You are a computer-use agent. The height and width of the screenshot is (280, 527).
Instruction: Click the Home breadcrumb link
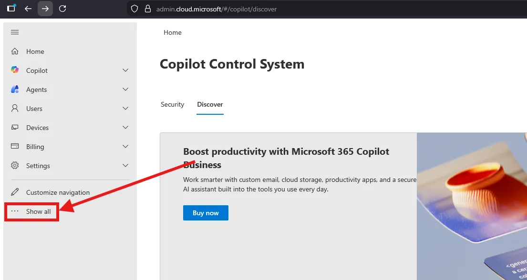tap(173, 32)
